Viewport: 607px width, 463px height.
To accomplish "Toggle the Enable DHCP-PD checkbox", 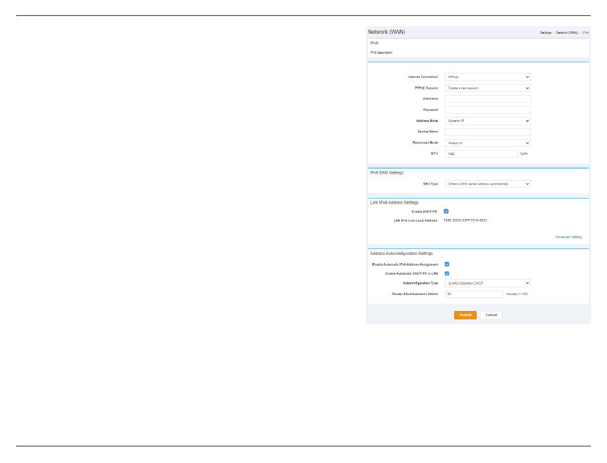I will coord(447,211).
